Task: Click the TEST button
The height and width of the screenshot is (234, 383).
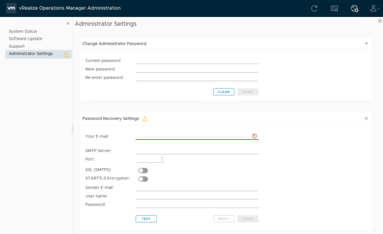Action: click(x=146, y=219)
